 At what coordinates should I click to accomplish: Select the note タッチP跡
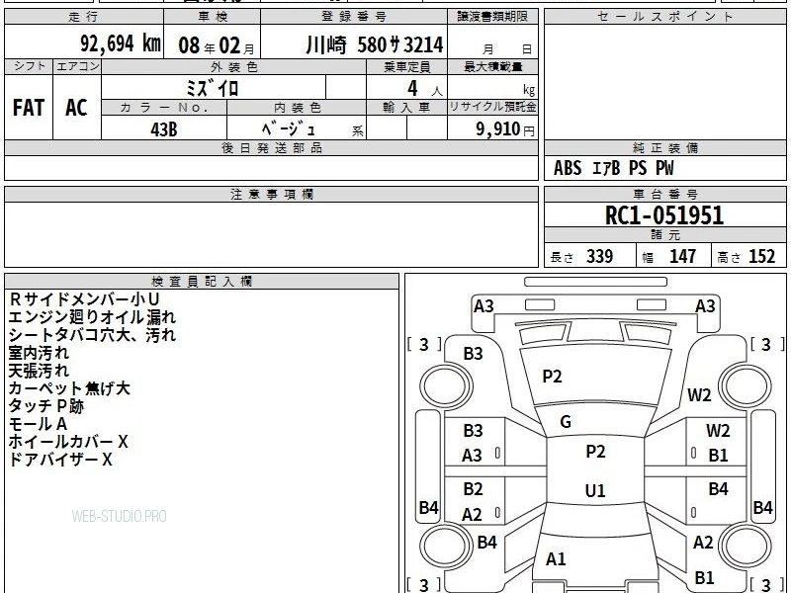pos(45,406)
